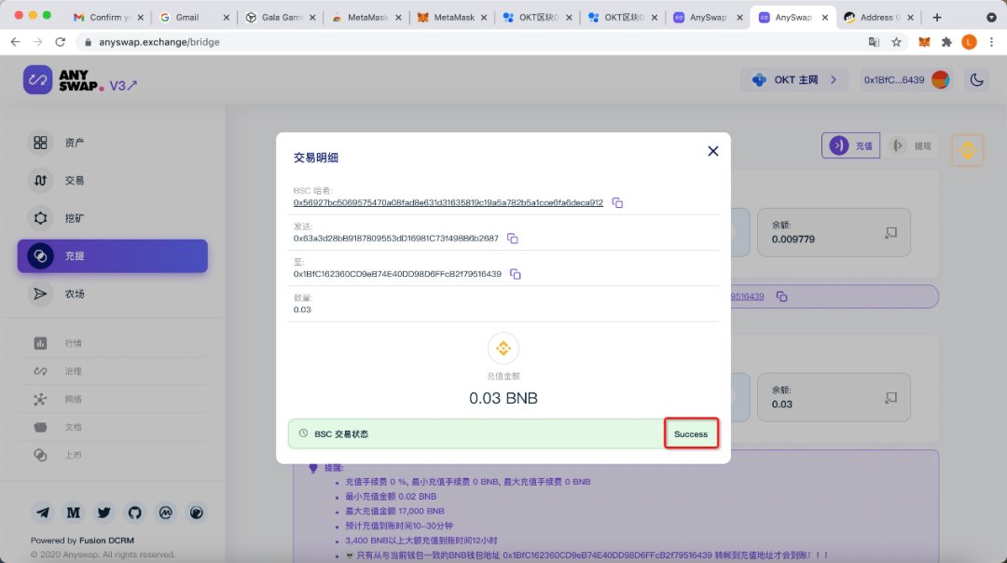The image size is (1007, 563).
Task: Open the extensions puzzle icon
Action: pyautogui.click(x=946, y=42)
